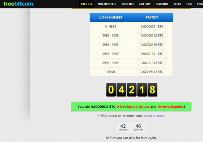Click the green win message banner
The height and width of the screenshot is (142, 203).
point(131,107)
